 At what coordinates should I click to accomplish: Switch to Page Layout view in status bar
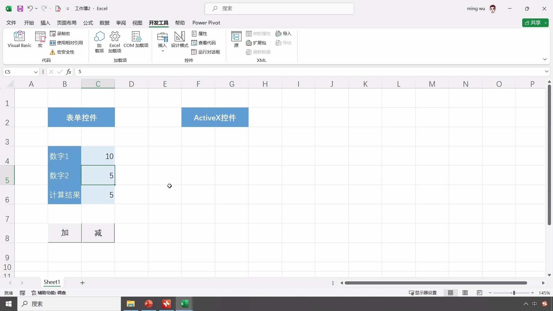465,293
